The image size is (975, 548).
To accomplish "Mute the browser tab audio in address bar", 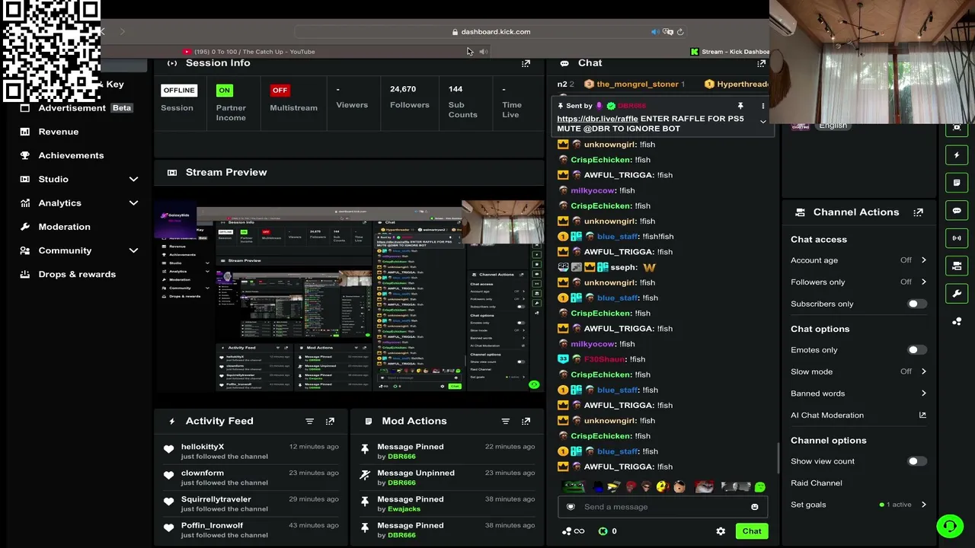I will pos(654,32).
